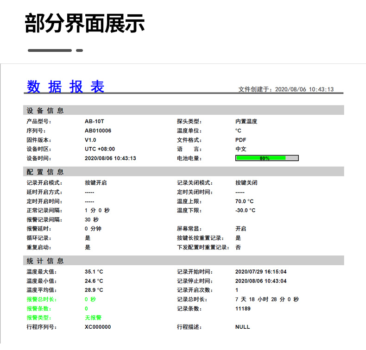This screenshot has width=366, height=350.
Task: Click the file creation timestamp 2020/08/06 10:43:13
Action: point(304,89)
